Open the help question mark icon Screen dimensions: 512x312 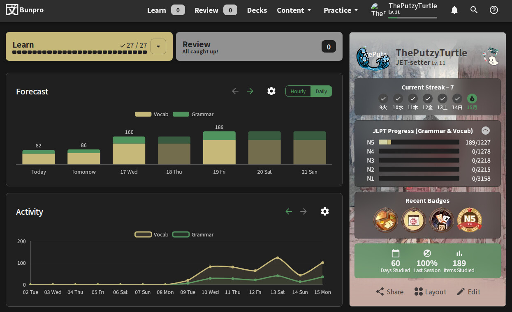[494, 10]
